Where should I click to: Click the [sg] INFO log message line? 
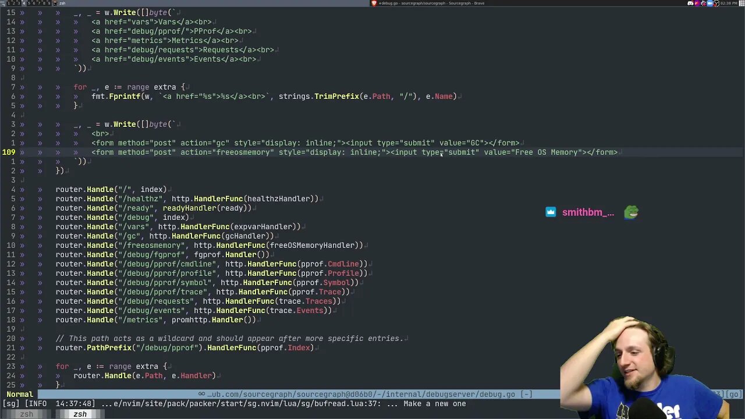click(x=234, y=403)
